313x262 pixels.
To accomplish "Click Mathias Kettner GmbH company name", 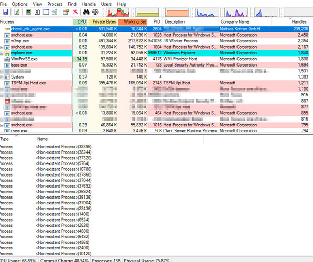I will (x=240, y=29).
